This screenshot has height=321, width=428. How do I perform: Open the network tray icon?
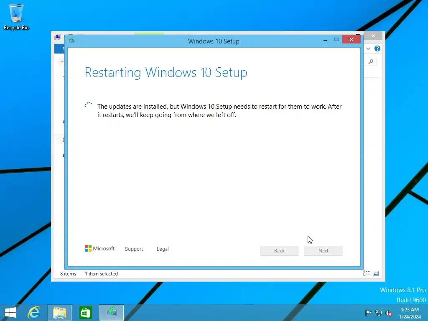coord(379,313)
